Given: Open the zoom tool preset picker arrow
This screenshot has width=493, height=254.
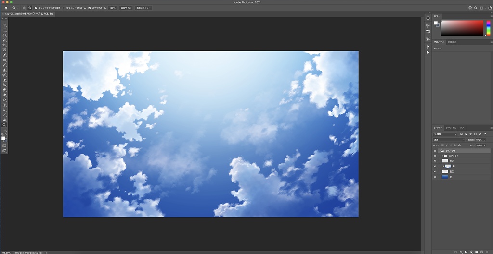Looking at the screenshot, I should click(18, 8).
